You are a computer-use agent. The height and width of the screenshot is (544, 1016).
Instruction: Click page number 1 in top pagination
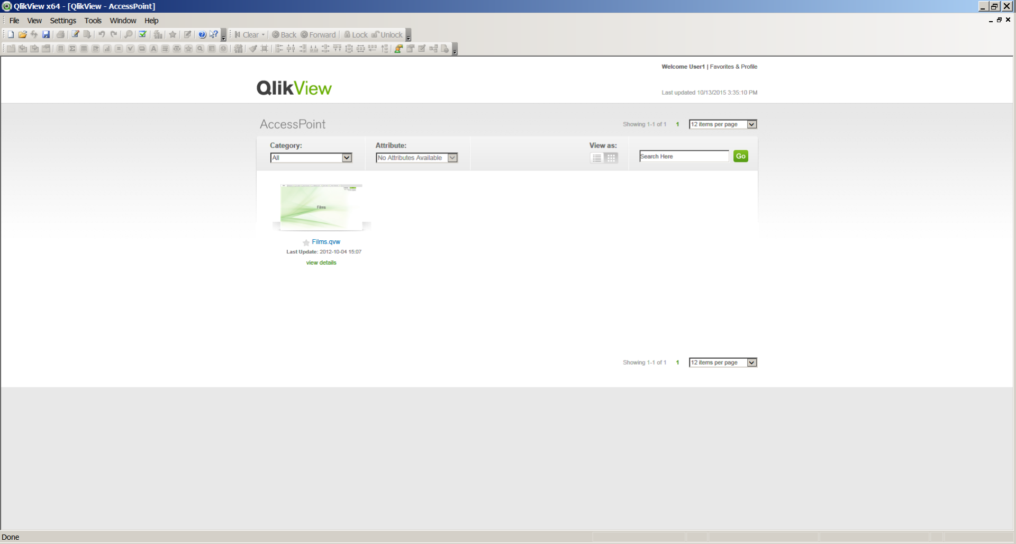(x=677, y=124)
